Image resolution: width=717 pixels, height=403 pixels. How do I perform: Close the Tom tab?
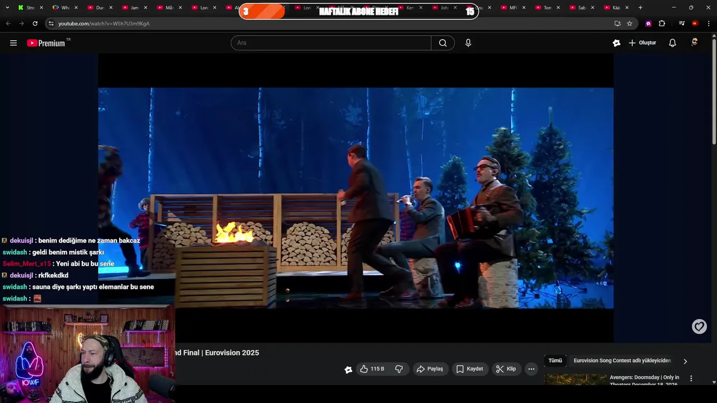click(558, 8)
